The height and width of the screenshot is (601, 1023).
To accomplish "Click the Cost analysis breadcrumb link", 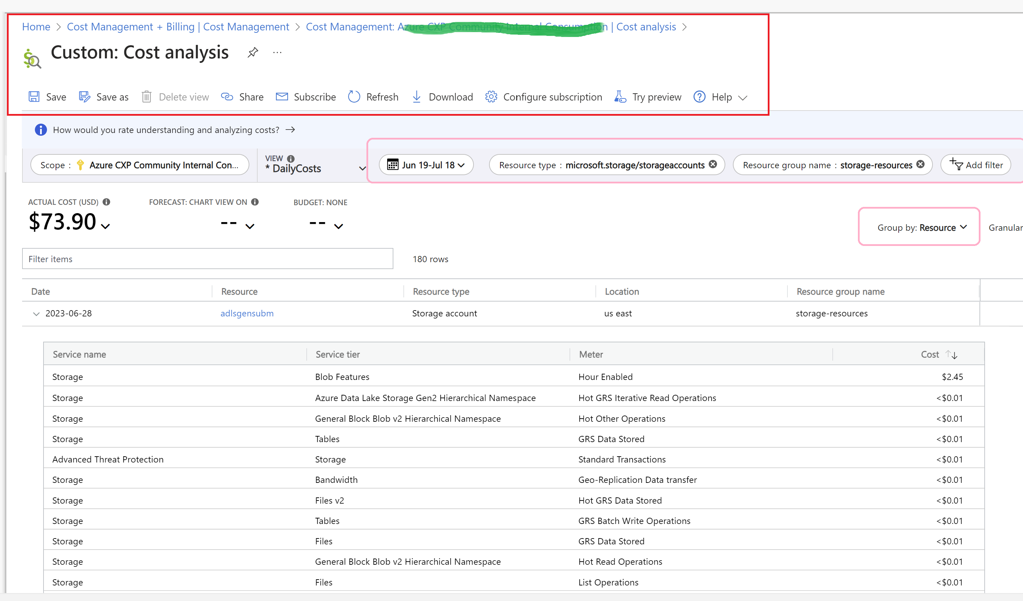I will (x=646, y=27).
